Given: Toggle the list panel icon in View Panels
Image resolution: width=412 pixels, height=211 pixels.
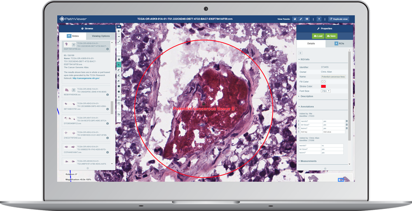Looking at the screenshot, I should (307, 19).
